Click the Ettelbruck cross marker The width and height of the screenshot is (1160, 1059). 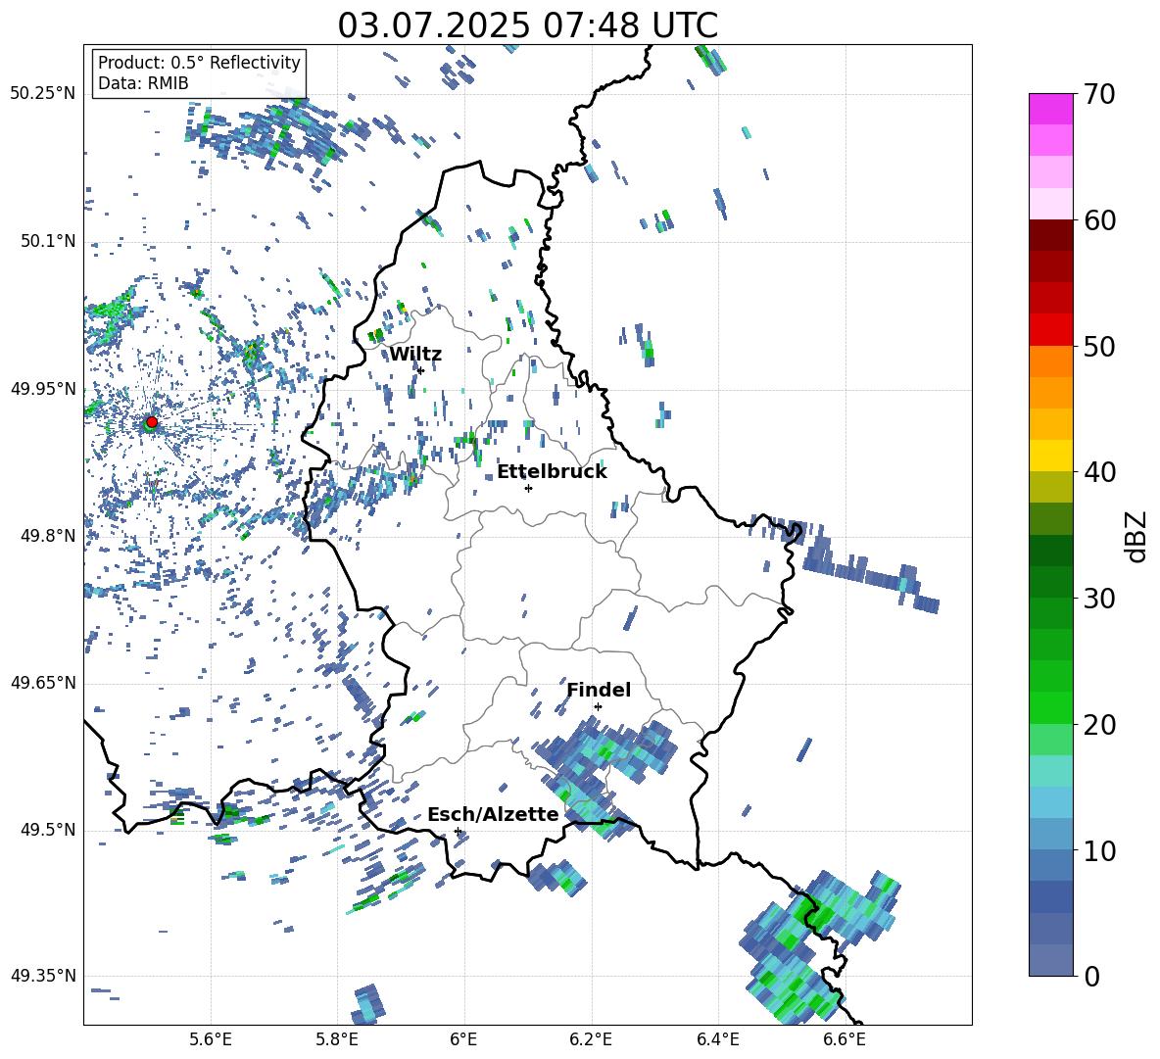click(x=528, y=488)
